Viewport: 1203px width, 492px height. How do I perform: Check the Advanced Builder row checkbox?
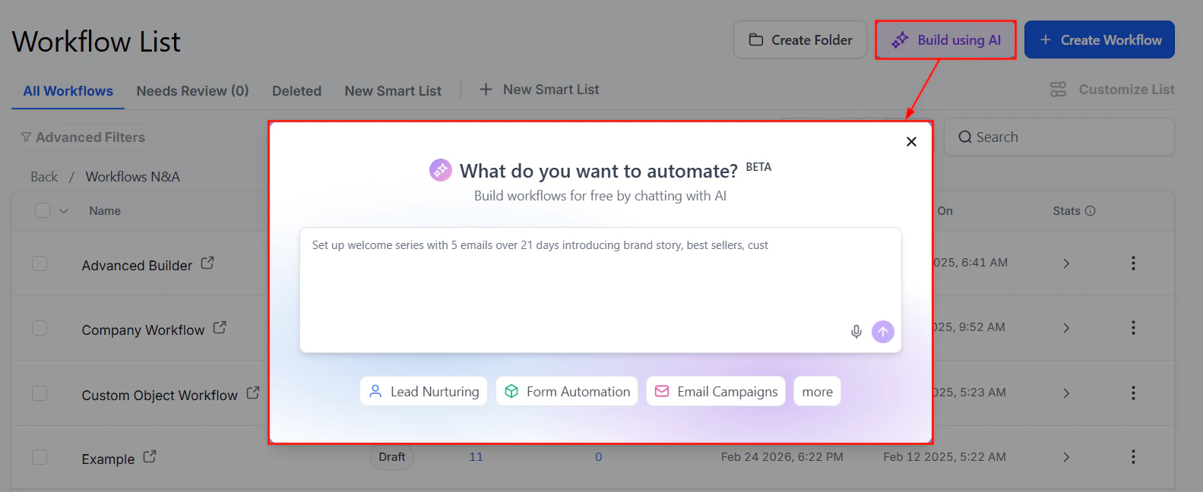tap(40, 263)
